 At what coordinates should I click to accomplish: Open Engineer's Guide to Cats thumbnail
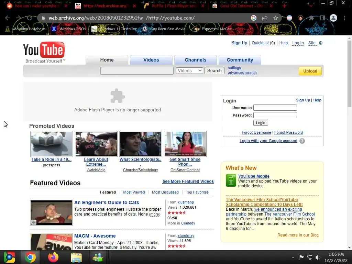click(51, 212)
